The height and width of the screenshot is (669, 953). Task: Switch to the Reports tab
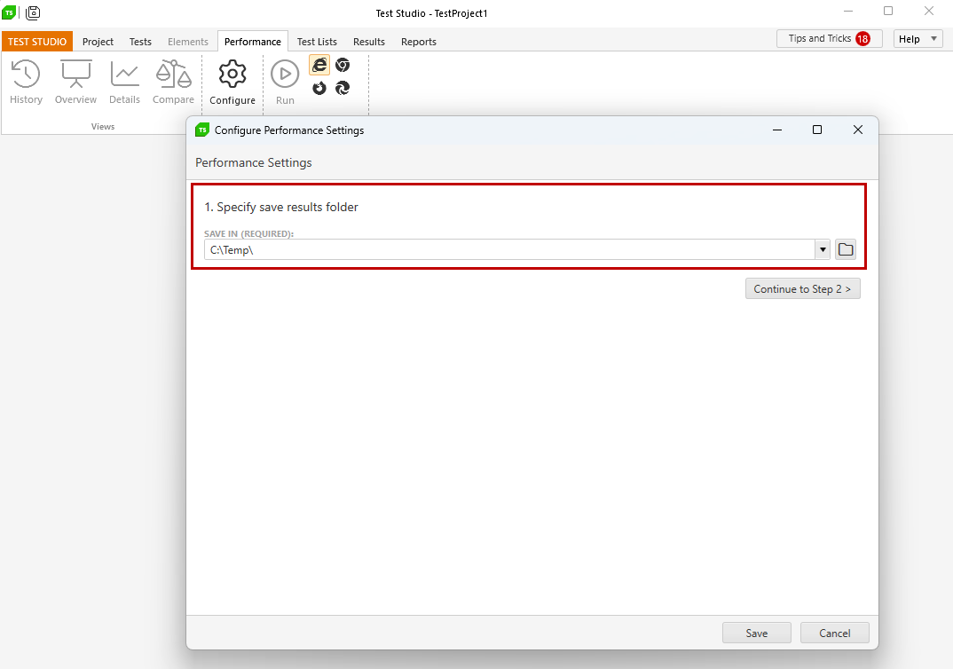click(419, 42)
